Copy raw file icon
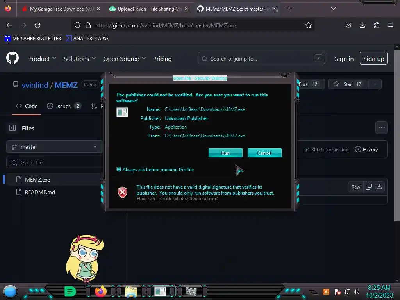This screenshot has width=400, height=300. pyautogui.click(x=369, y=187)
